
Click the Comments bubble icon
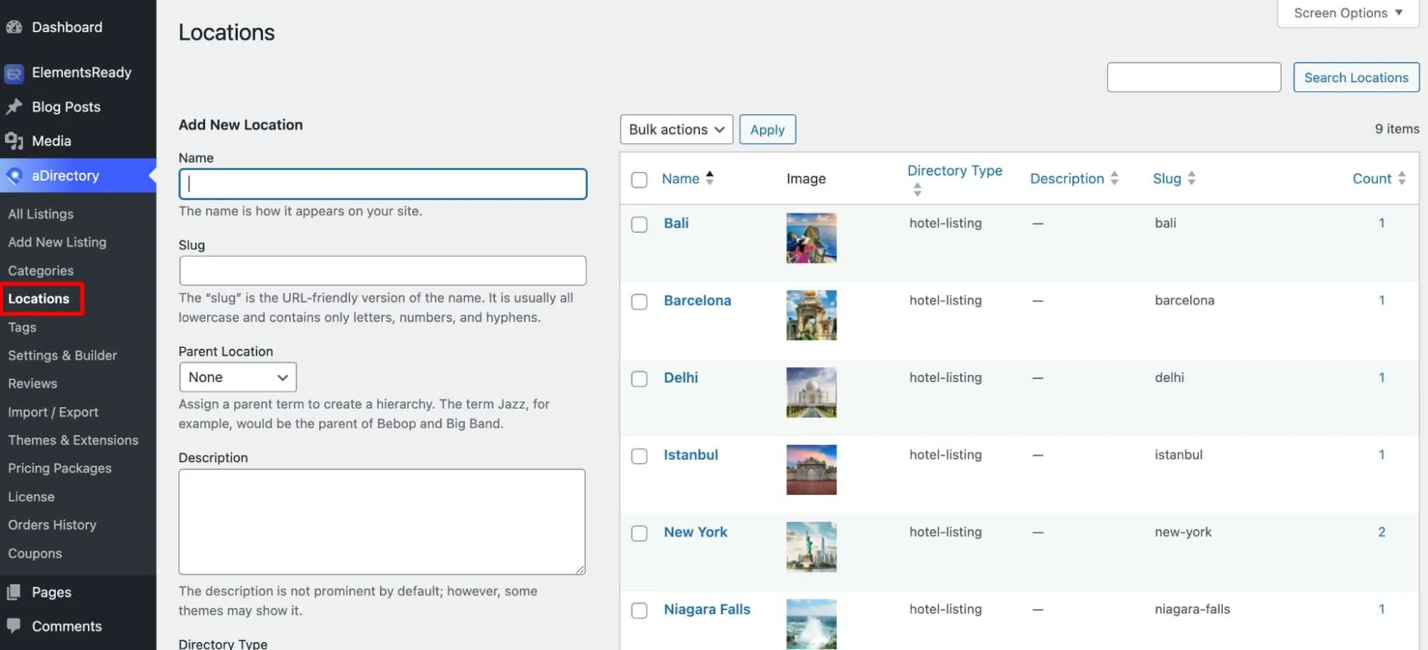click(x=14, y=626)
